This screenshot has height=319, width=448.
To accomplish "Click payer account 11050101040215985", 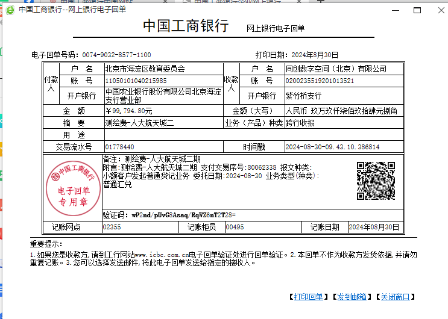I will click(136, 81).
